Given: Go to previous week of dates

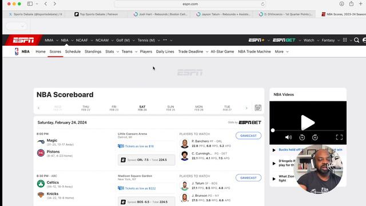Looking at the screenshot, I should [38, 108].
